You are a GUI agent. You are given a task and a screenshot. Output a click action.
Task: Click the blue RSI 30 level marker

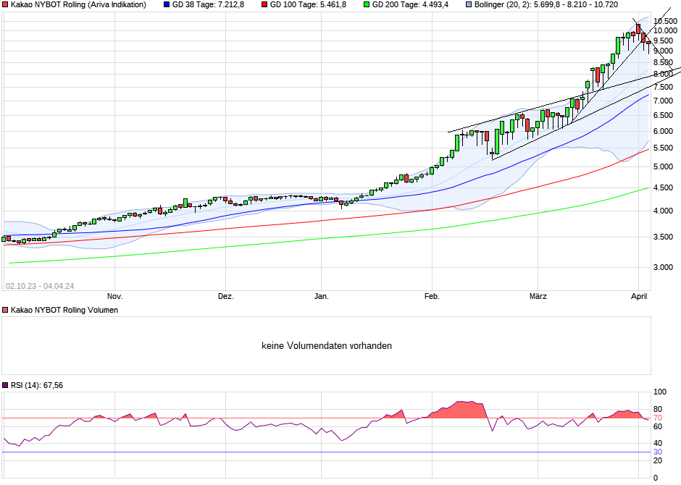[658, 452]
